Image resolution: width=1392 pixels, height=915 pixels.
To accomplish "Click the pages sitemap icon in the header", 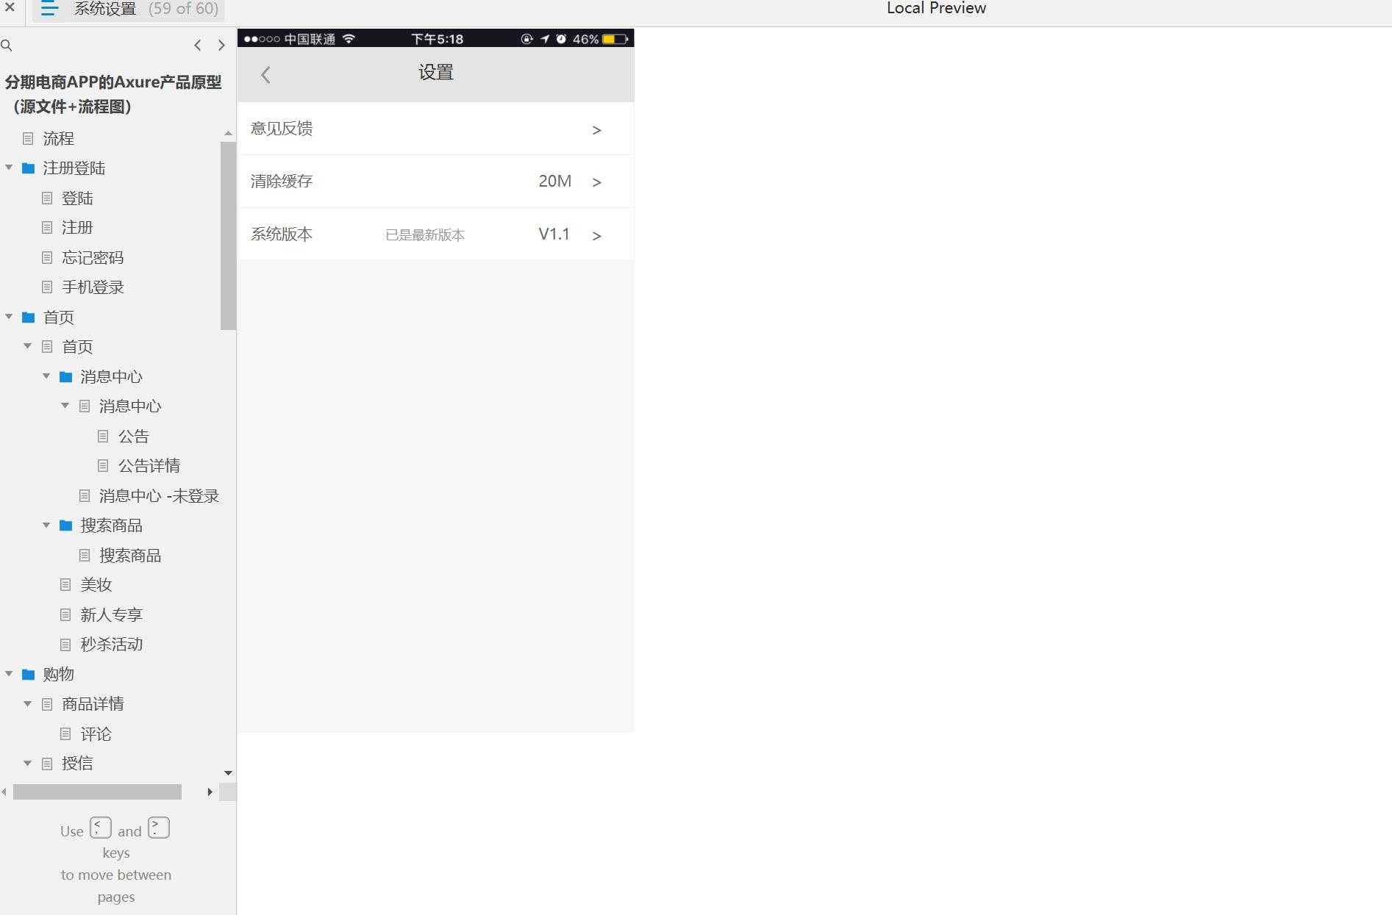I will click(49, 9).
